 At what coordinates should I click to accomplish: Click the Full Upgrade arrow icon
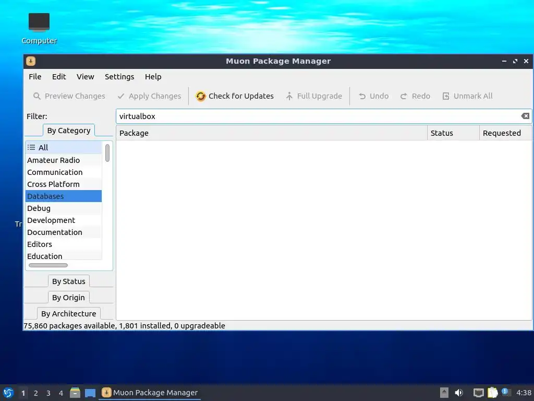pos(289,96)
